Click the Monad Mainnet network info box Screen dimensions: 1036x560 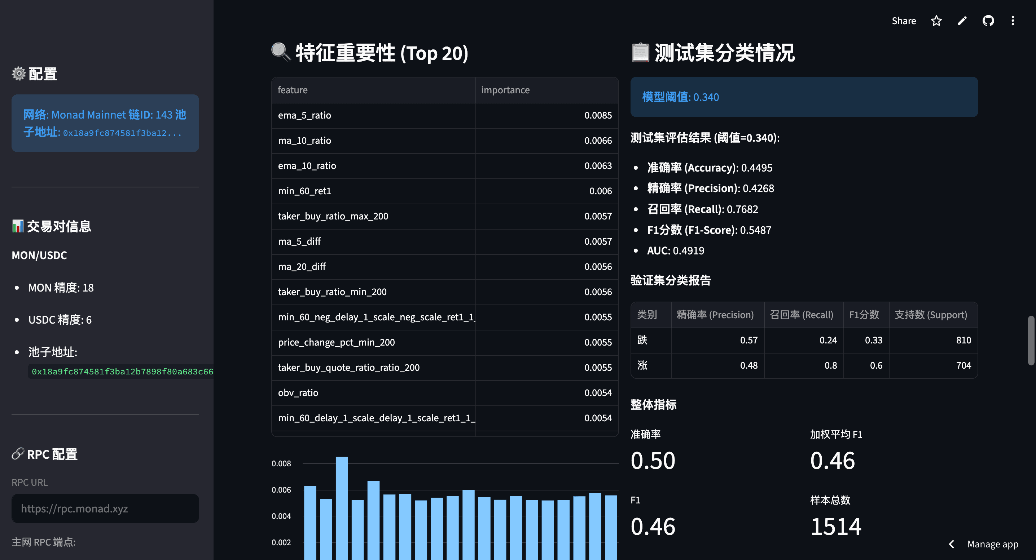tap(105, 123)
